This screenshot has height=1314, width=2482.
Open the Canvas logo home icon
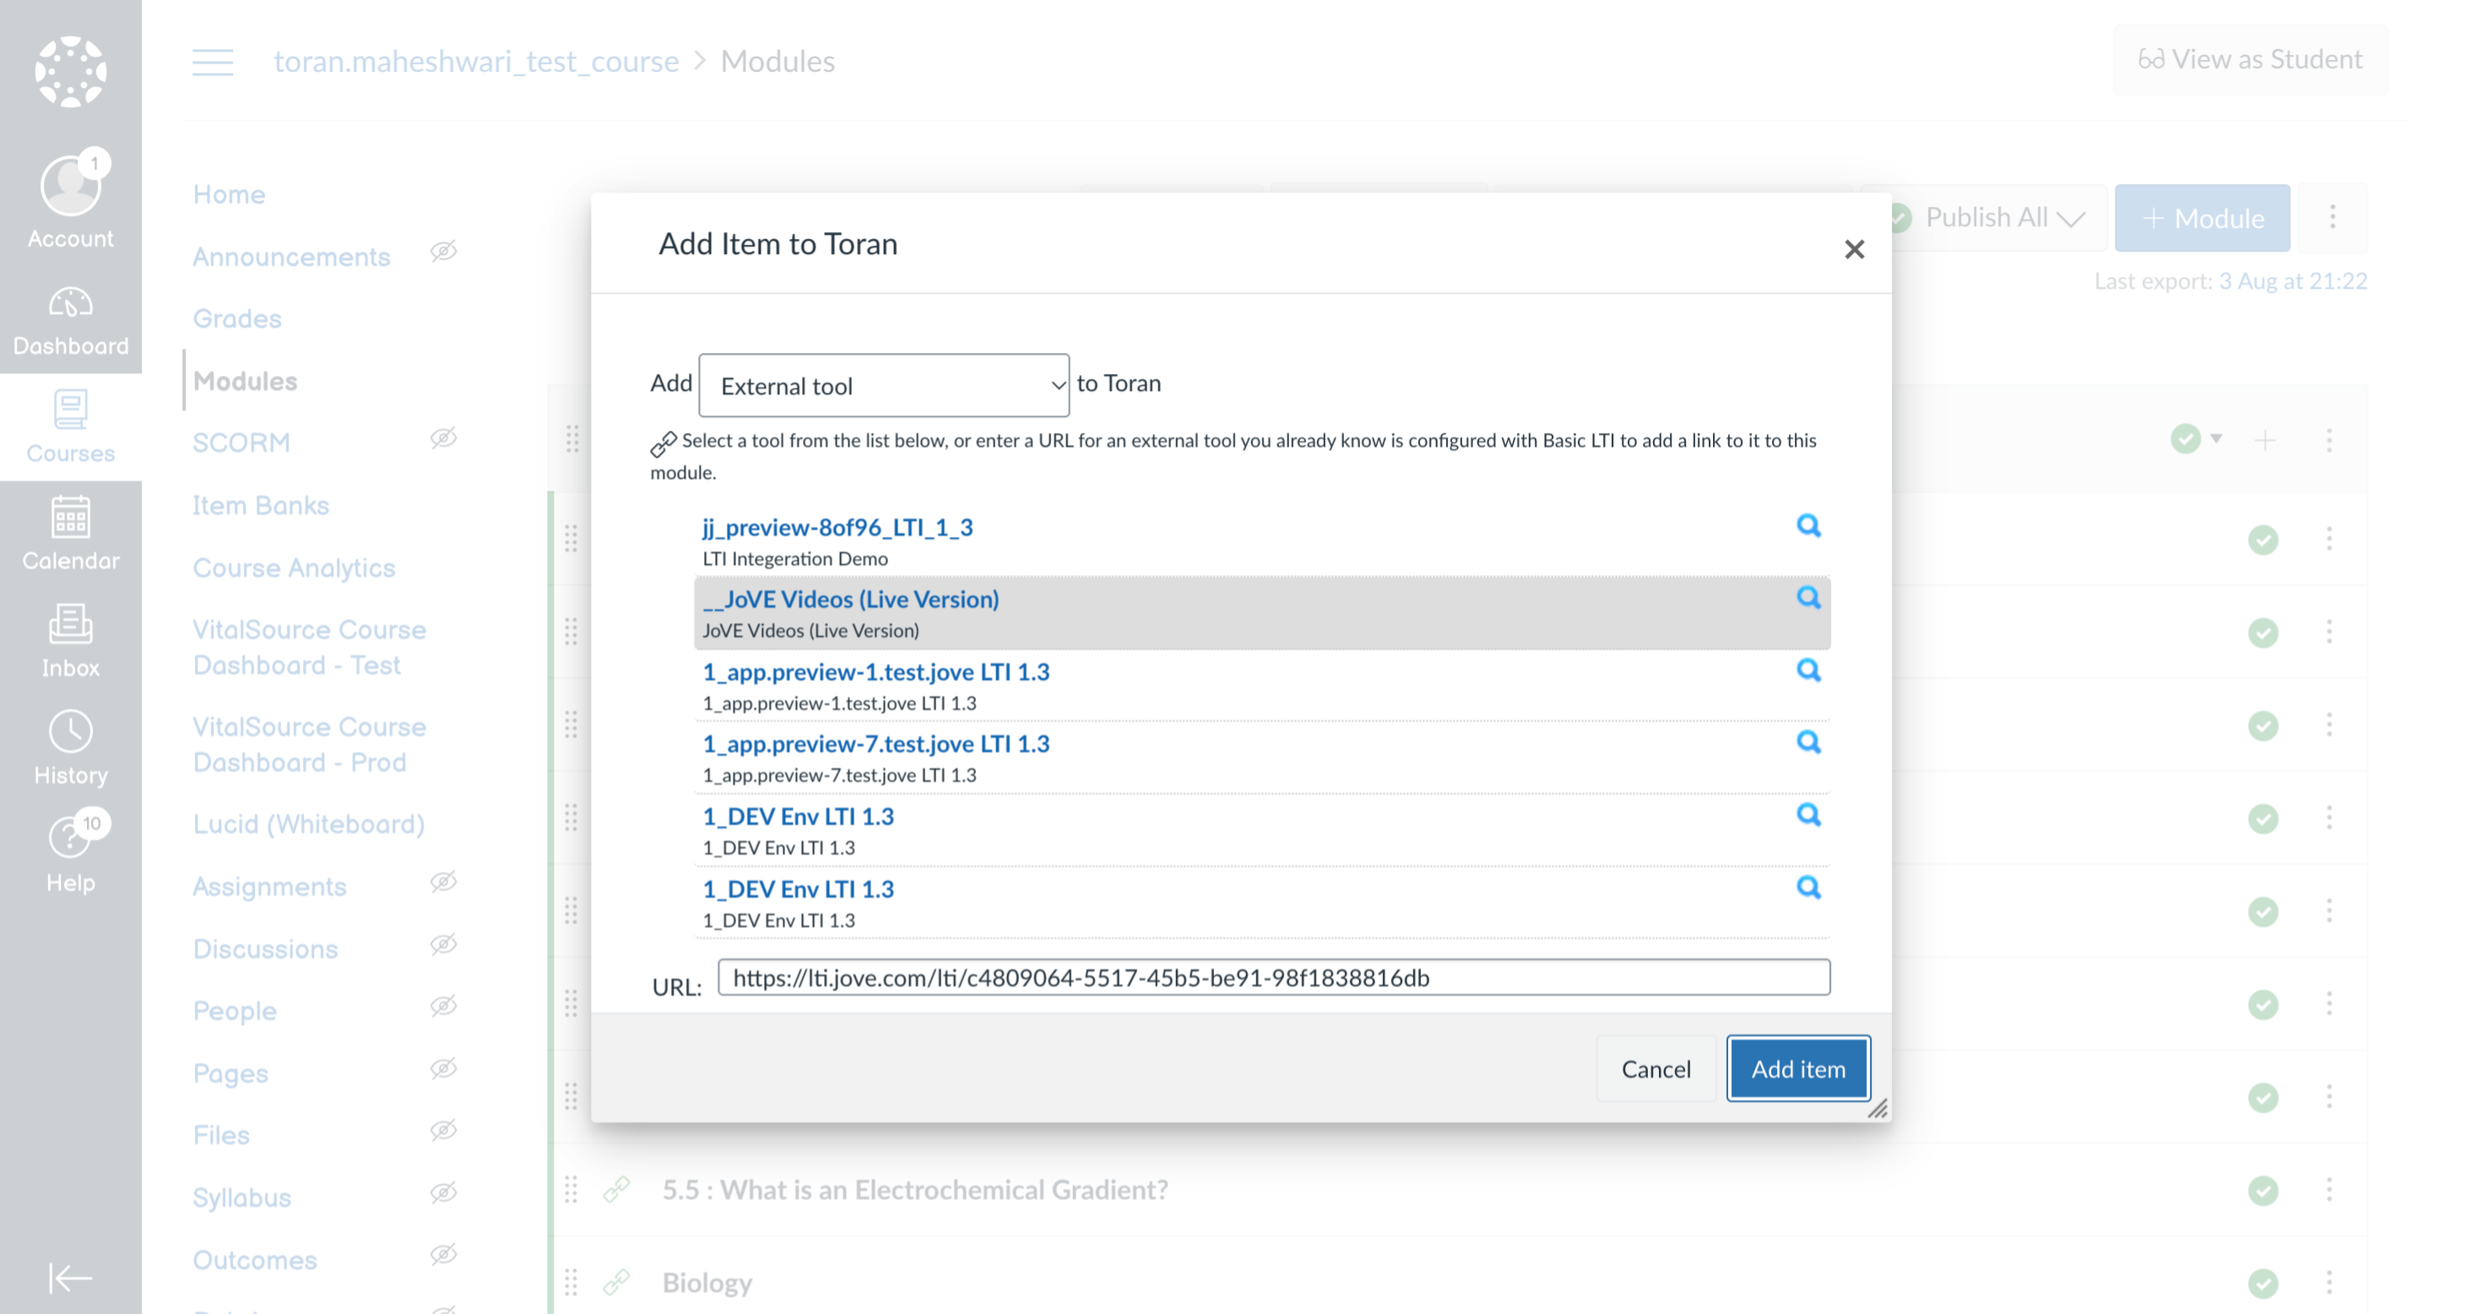[70, 71]
